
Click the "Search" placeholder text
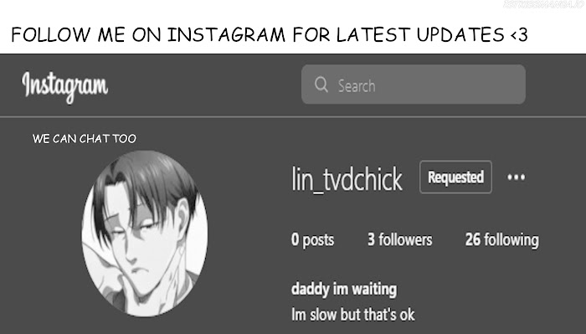click(x=357, y=86)
